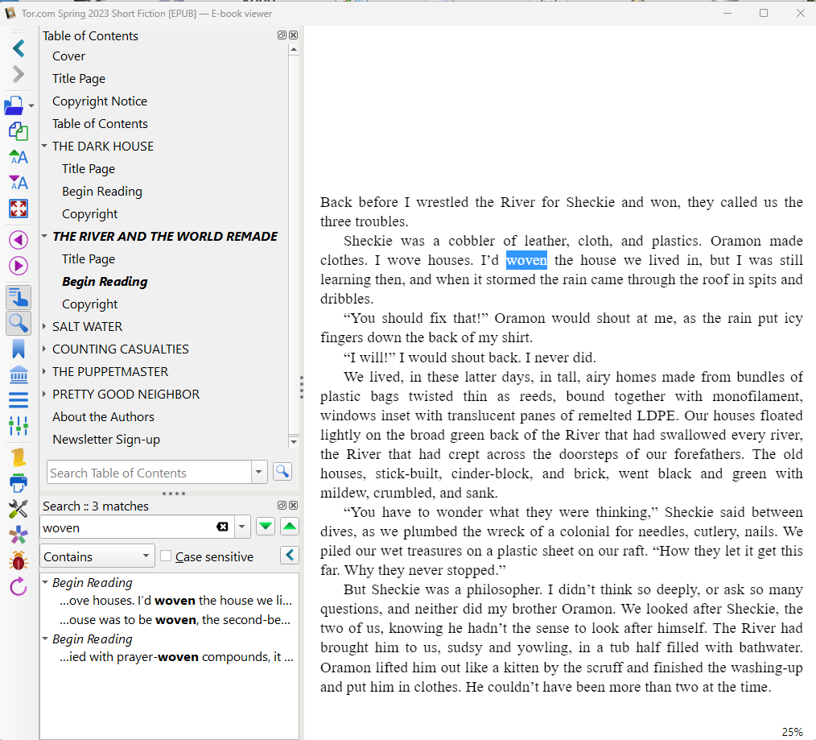Viewport: 816px width, 740px height.
Task: Click the yellow scroll flow-mode icon
Action: (19, 457)
